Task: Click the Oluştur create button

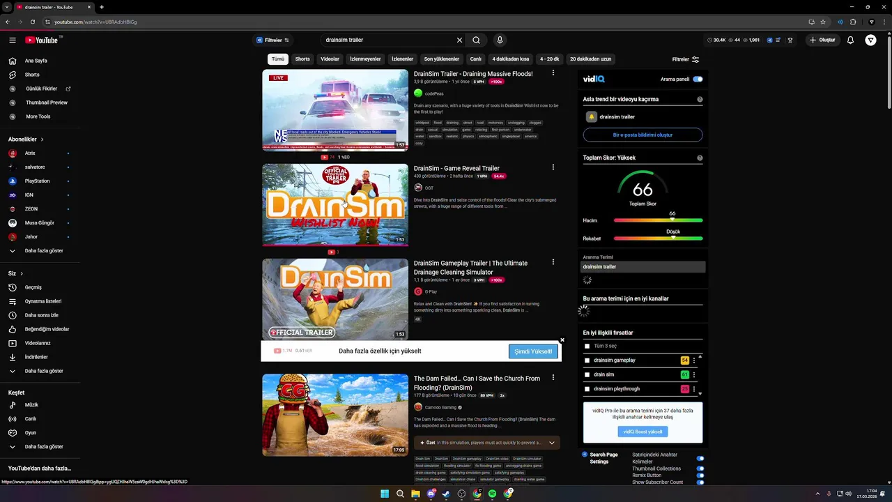Action: click(x=822, y=40)
